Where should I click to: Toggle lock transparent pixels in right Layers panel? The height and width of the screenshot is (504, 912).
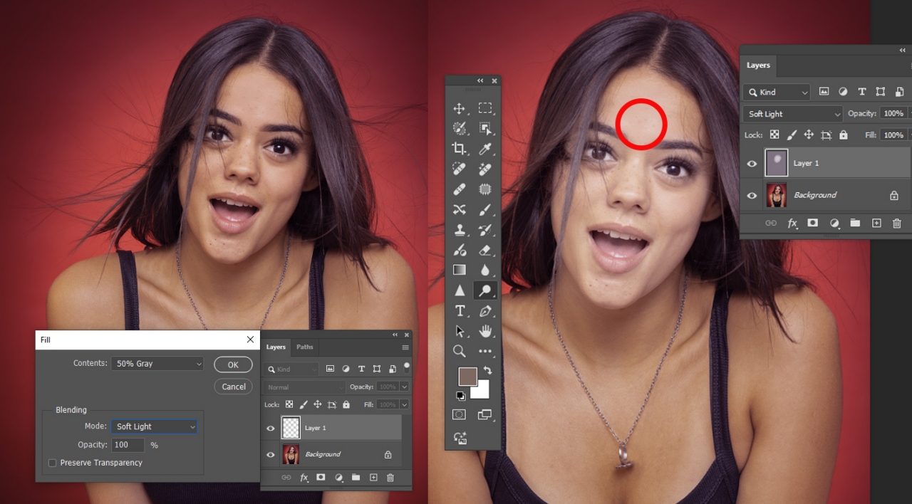[774, 135]
